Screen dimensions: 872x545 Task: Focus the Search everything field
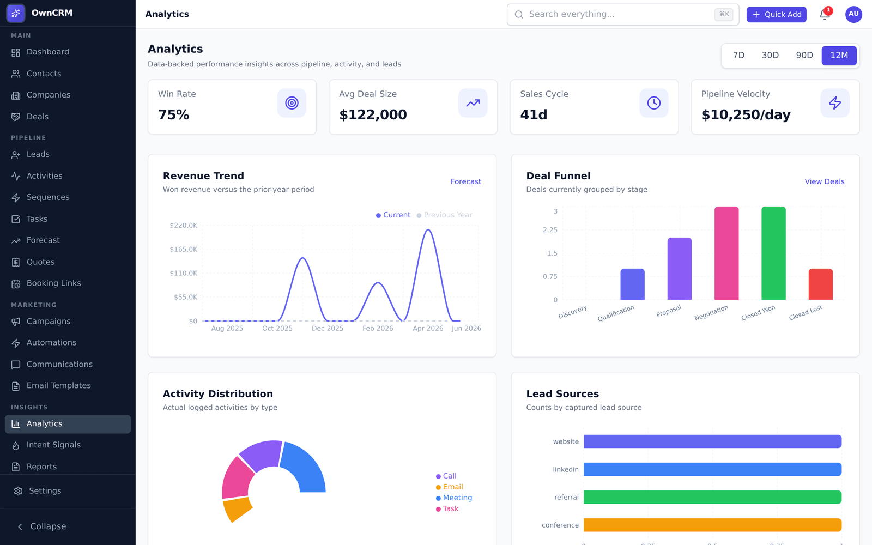click(x=623, y=15)
